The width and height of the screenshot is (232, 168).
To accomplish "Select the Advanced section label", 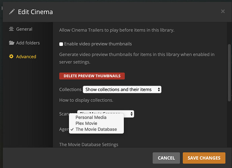I will 26,56.
